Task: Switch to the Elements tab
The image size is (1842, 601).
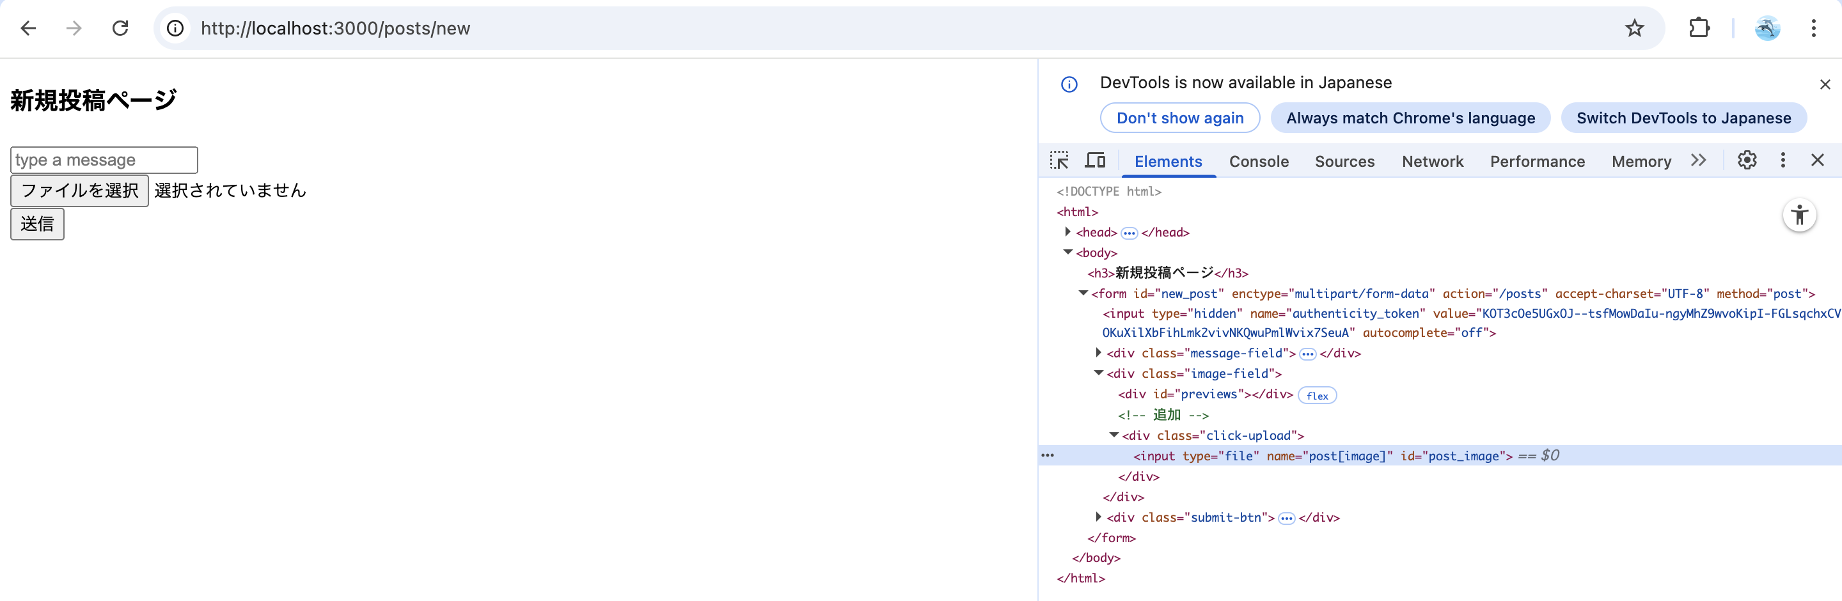Action: [1168, 162]
